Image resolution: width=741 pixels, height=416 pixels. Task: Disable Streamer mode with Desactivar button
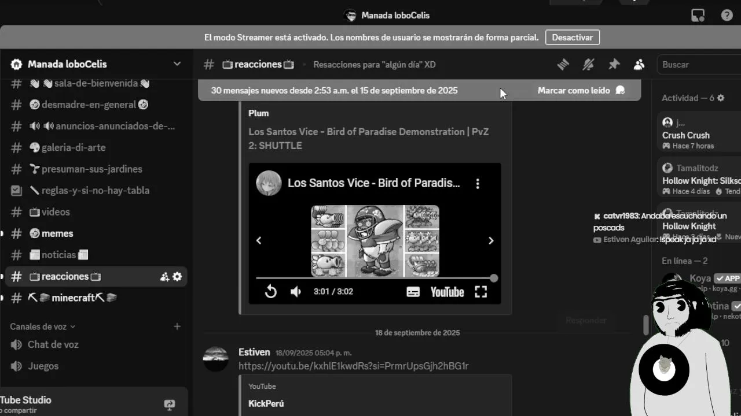tap(572, 38)
